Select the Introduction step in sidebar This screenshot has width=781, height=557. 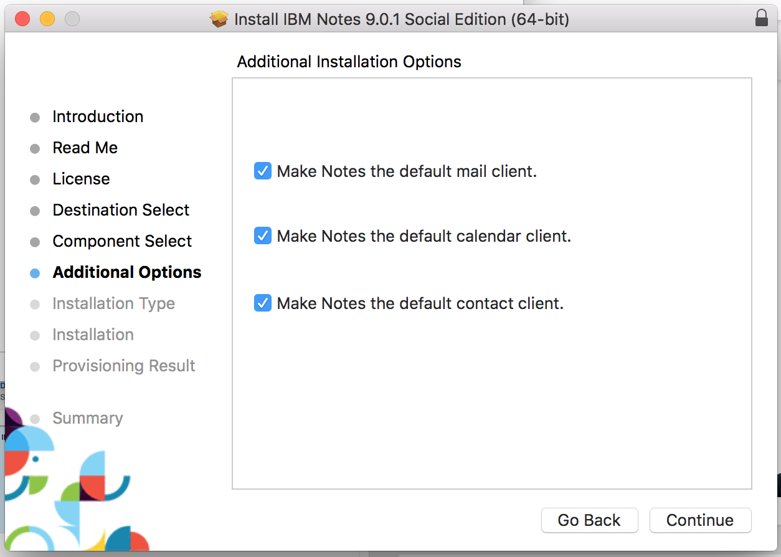[98, 117]
